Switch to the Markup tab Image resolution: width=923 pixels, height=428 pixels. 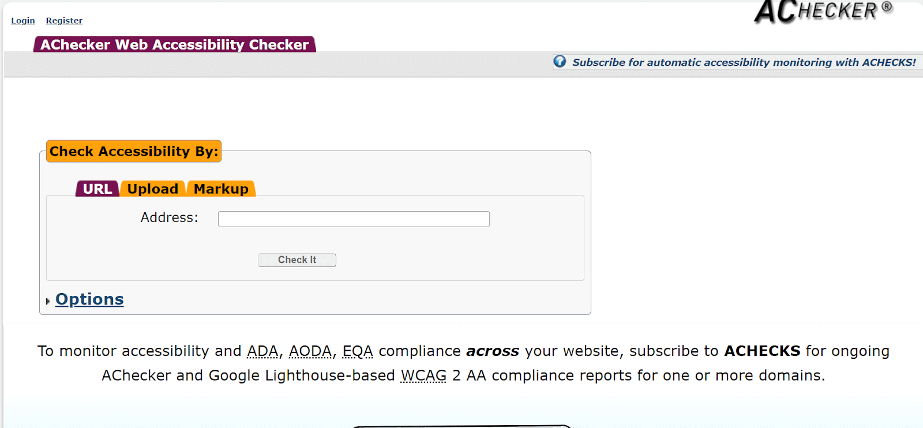click(x=221, y=189)
